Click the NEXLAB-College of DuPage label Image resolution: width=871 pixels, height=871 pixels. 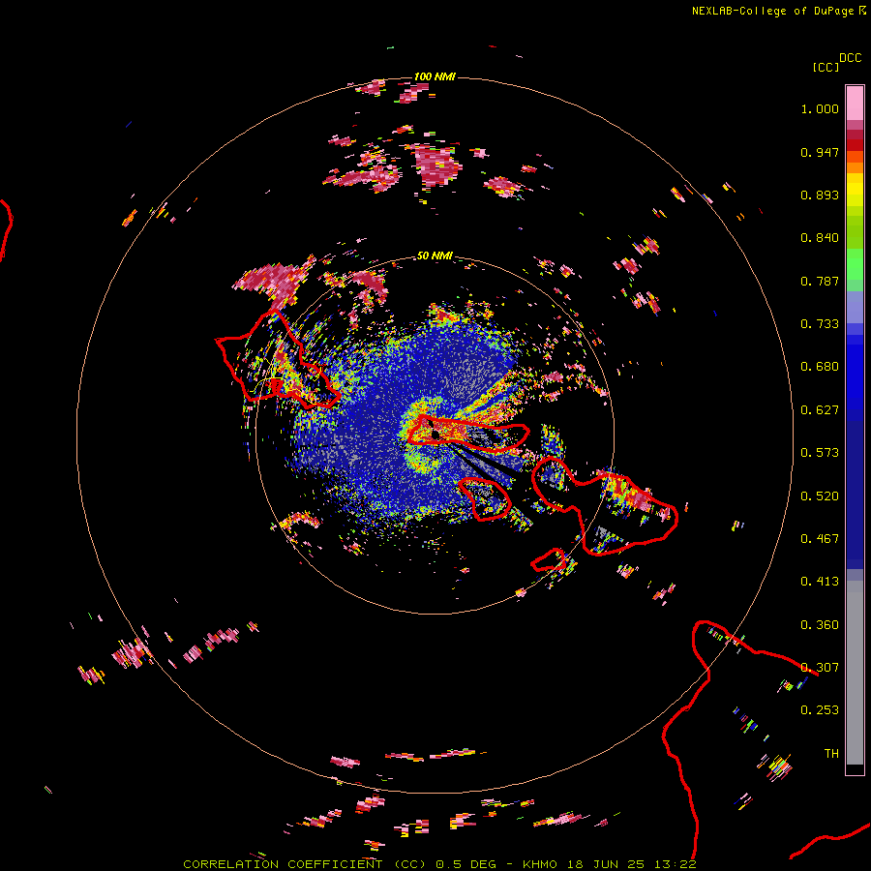(772, 11)
